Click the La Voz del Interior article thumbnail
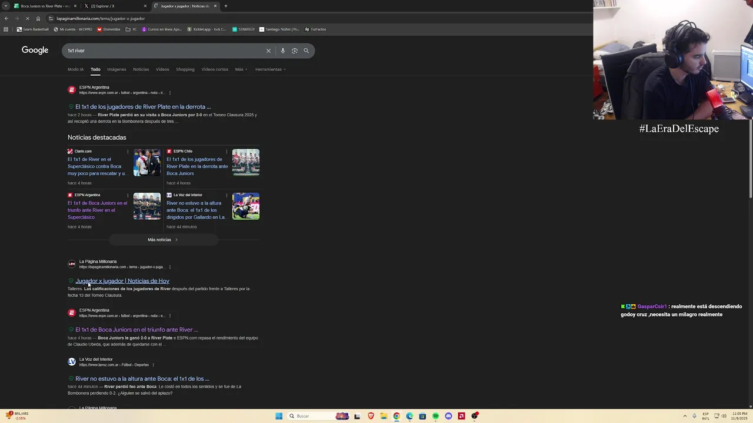This screenshot has height=423, width=753. tap(246, 206)
